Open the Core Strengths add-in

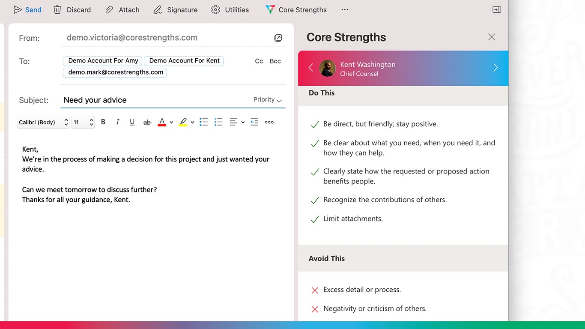296,10
